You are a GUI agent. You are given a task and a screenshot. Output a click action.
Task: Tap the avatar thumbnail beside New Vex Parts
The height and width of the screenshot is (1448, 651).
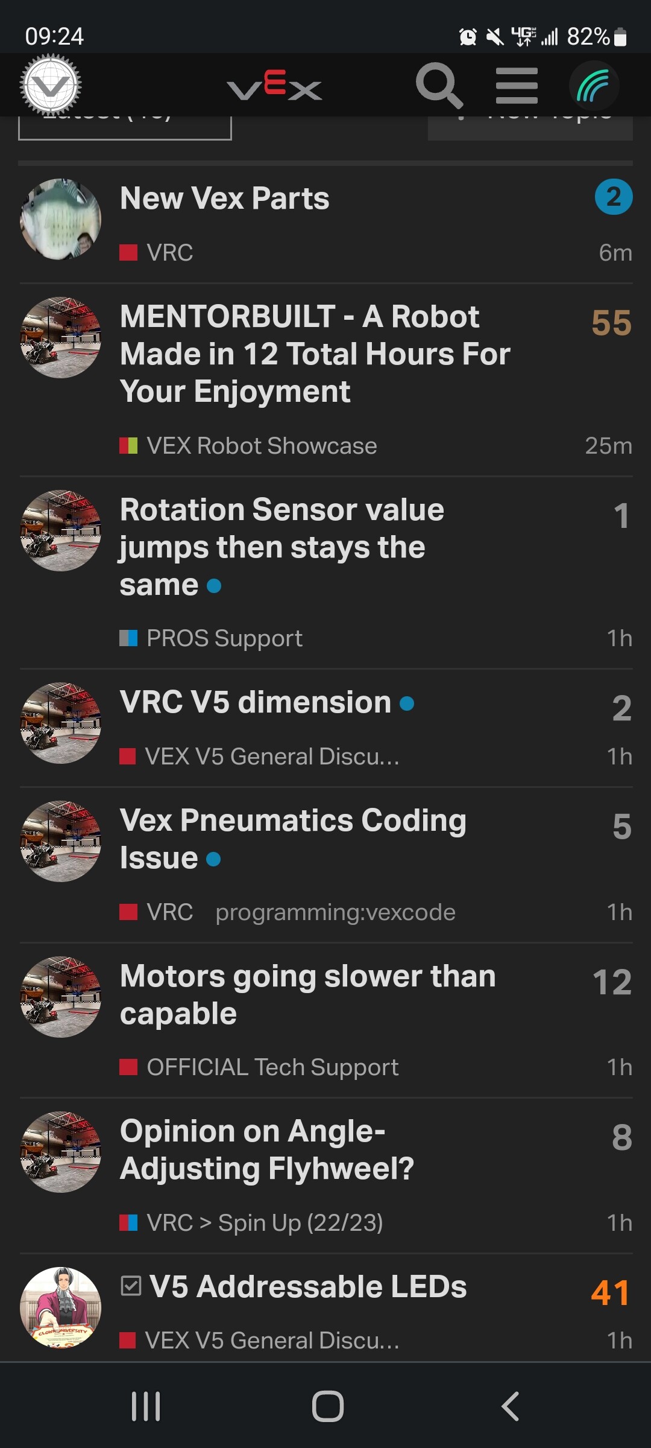[60, 219]
